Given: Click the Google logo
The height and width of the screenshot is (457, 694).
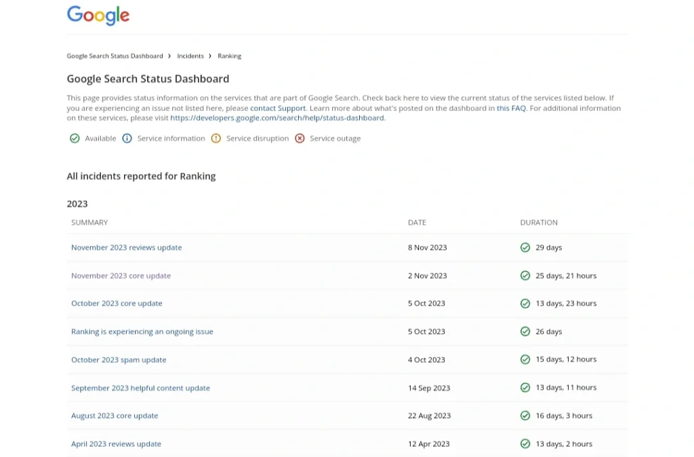Looking at the screenshot, I should (98, 16).
